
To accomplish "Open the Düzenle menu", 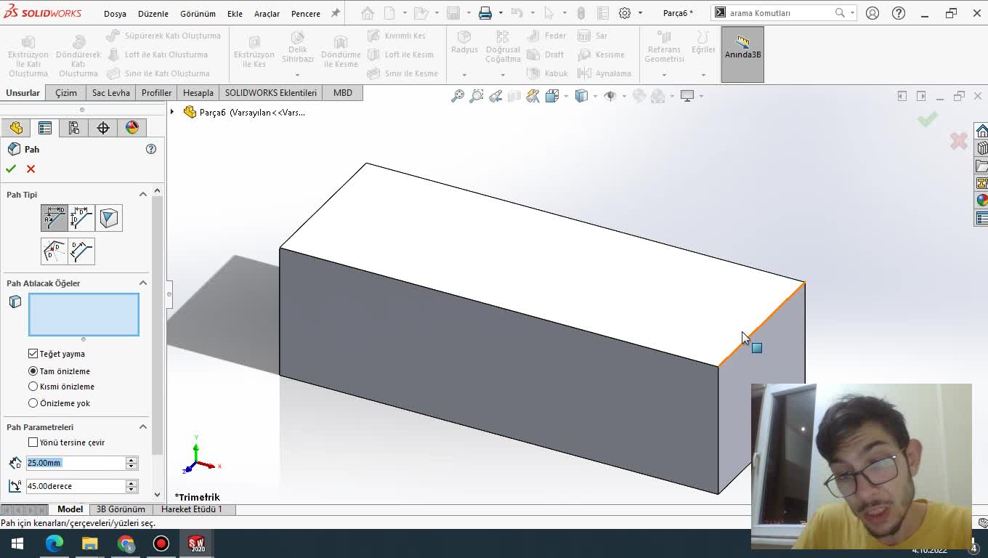I will click(153, 14).
